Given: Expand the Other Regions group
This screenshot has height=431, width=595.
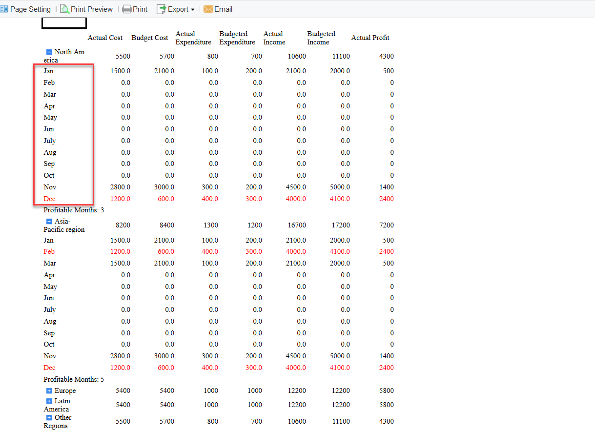Looking at the screenshot, I should (49, 417).
